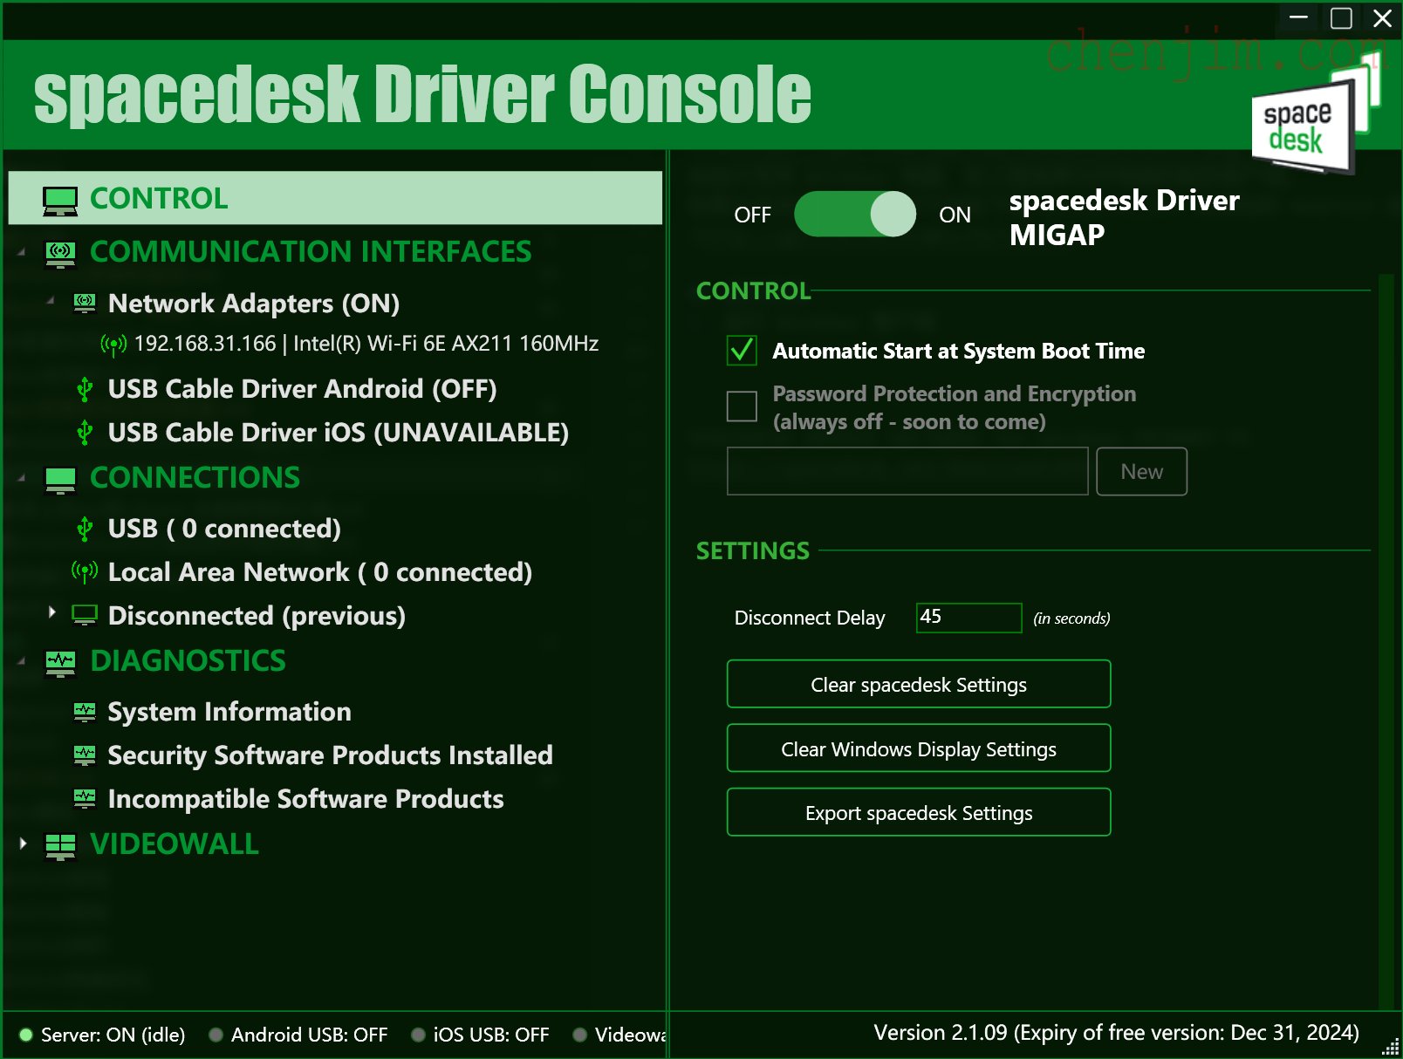Select the VIDEOWALL heading

click(x=175, y=844)
